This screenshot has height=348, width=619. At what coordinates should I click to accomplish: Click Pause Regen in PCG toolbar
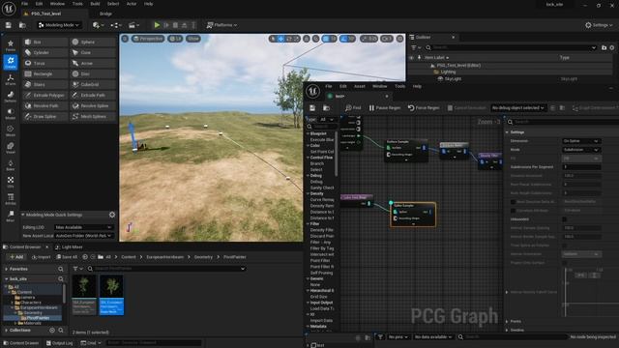click(385, 107)
